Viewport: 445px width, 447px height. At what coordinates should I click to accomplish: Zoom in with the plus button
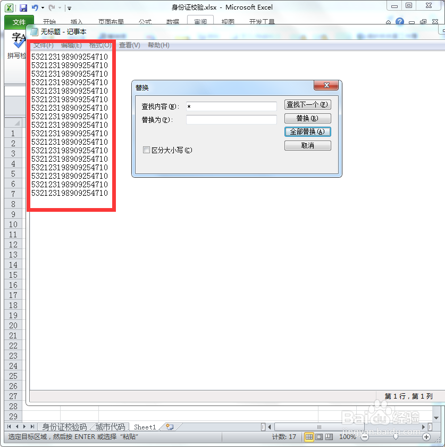pyautogui.click(x=426, y=437)
